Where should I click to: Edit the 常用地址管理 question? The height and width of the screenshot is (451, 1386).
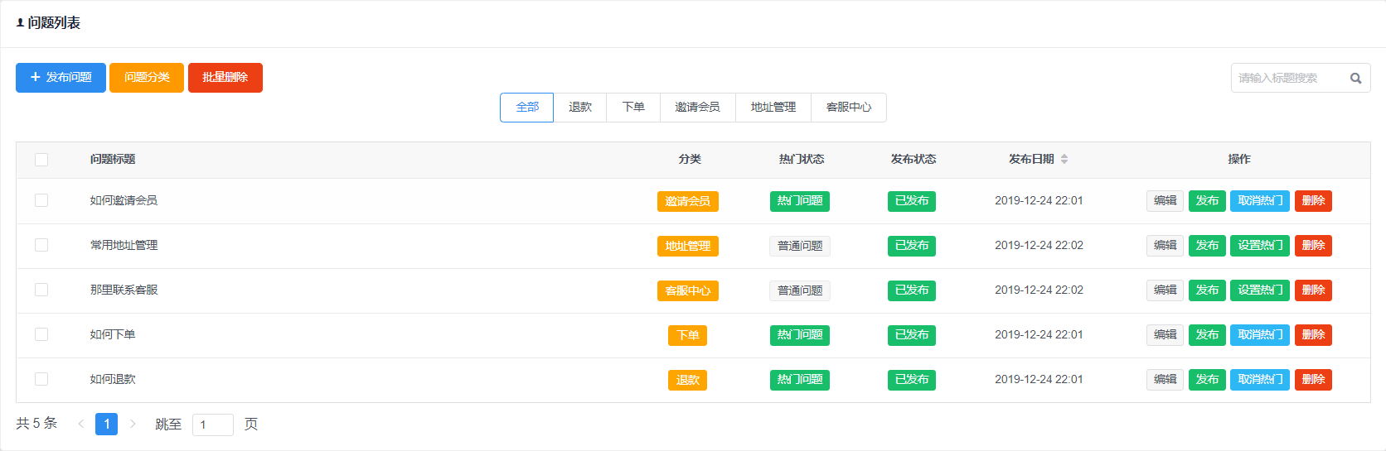point(1165,246)
